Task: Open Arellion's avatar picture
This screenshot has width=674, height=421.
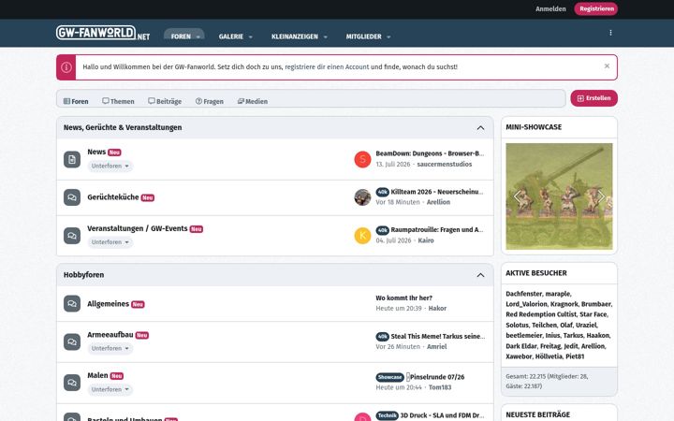Action: click(x=362, y=197)
